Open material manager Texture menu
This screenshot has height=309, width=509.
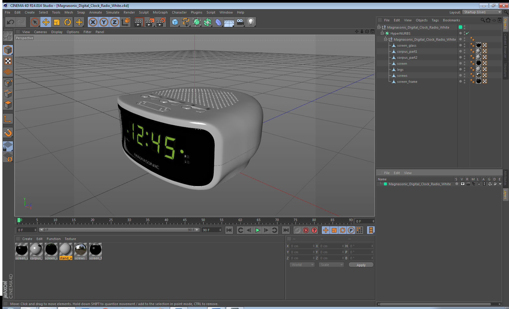[x=70, y=239]
